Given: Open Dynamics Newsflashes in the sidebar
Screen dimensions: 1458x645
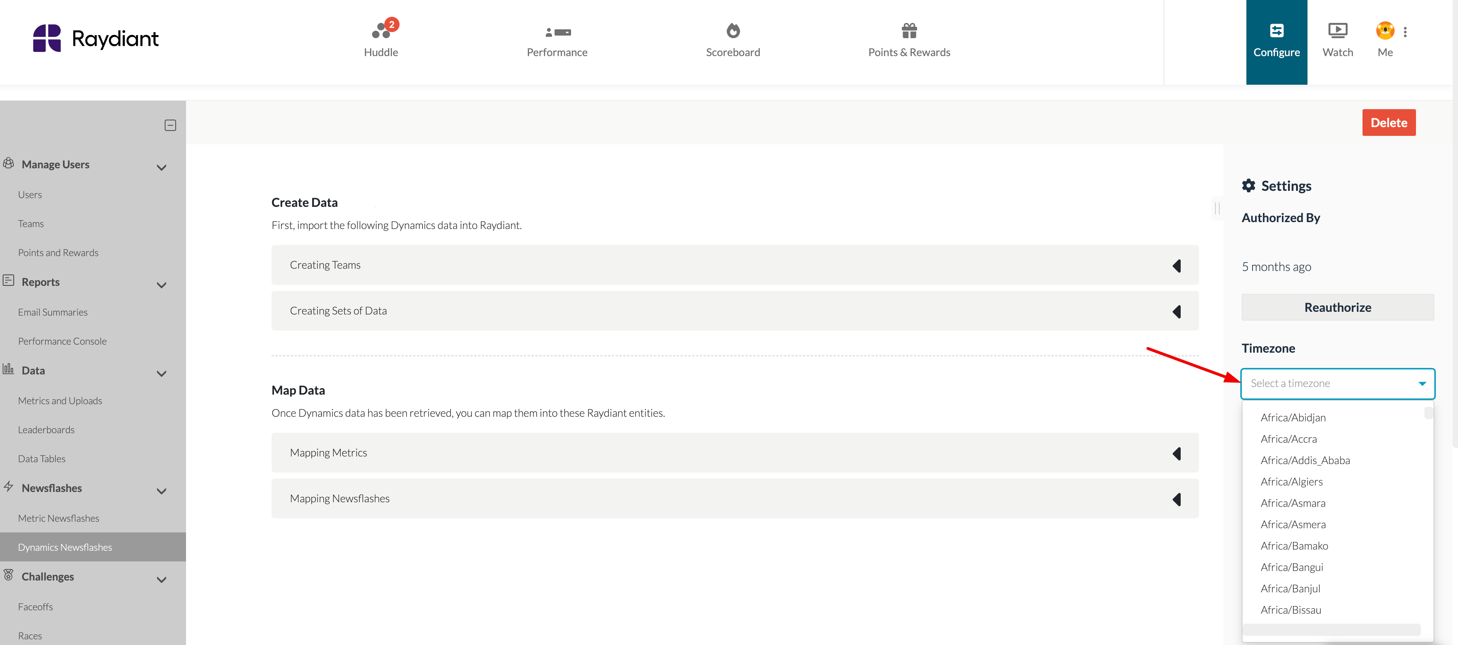Looking at the screenshot, I should tap(93, 547).
